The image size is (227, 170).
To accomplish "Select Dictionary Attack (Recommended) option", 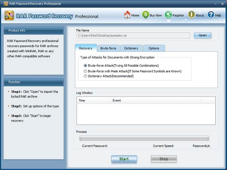I will [x=85, y=76].
